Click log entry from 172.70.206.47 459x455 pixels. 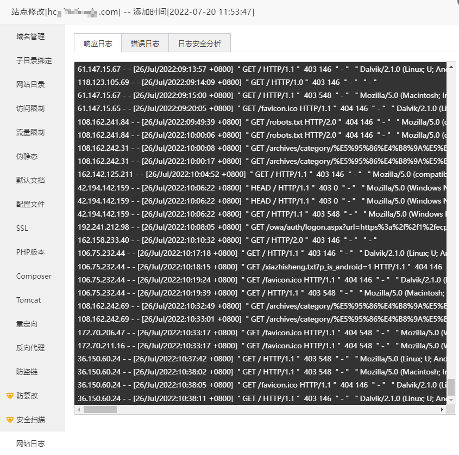[261, 333]
